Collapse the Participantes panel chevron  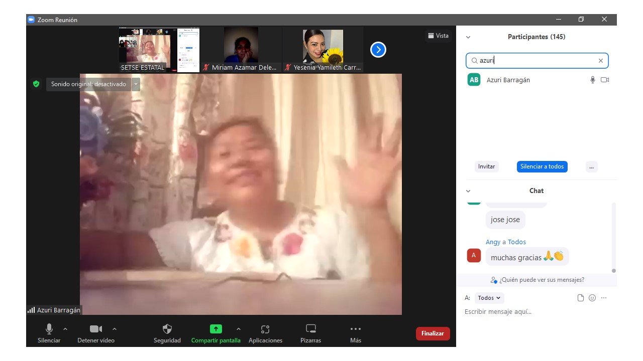(468, 37)
